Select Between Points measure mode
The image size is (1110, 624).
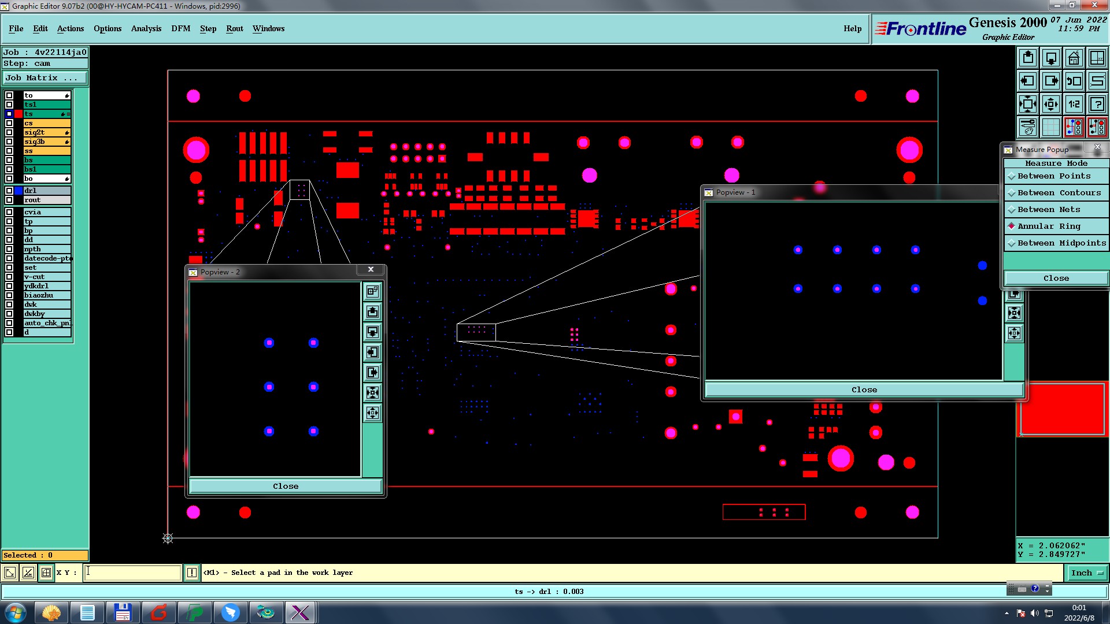pos(1054,176)
